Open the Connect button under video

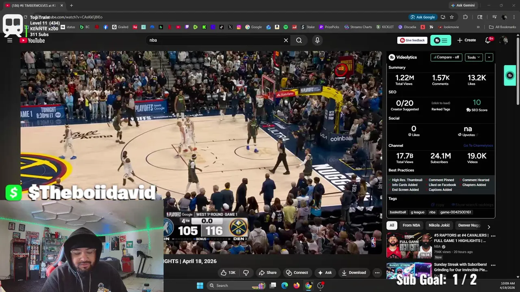point(297,273)
